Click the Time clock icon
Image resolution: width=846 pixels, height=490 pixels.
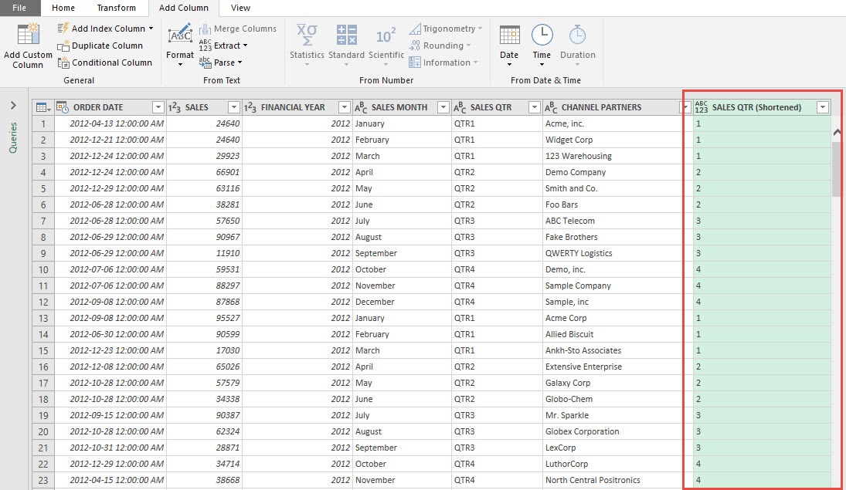pyautogui.click(x=542, y=35)
